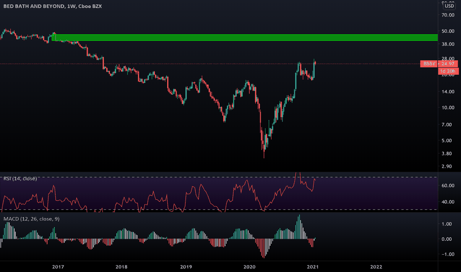Click the 70.00 price scale value

[x=448, y=15]
